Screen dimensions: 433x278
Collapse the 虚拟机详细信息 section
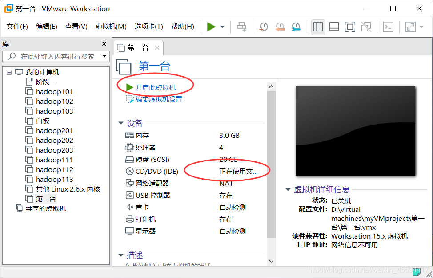click(x=288, y=189)
